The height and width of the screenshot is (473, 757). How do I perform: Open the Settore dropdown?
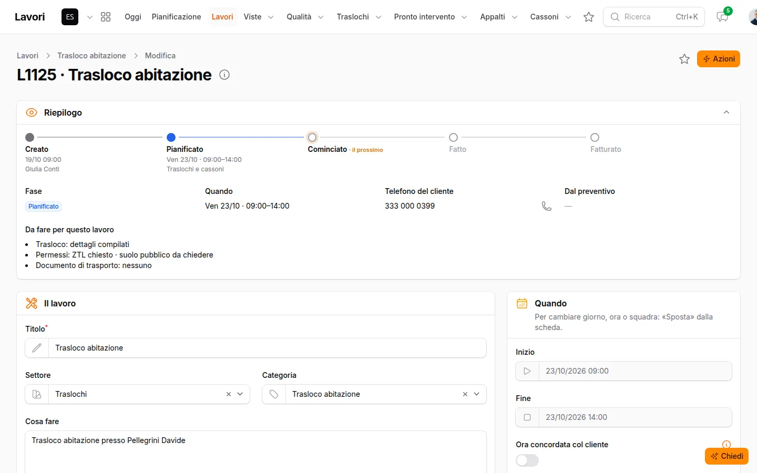pos(240,394)
